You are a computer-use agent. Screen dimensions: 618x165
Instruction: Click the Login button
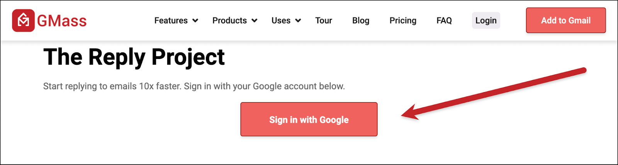[486, 20]
